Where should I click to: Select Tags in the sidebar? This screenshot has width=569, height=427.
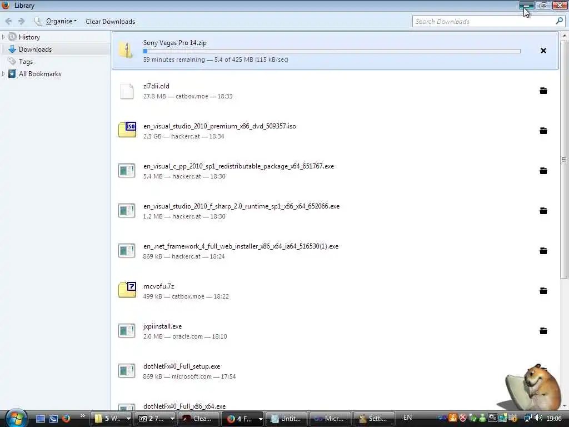(x=26, y=62)
